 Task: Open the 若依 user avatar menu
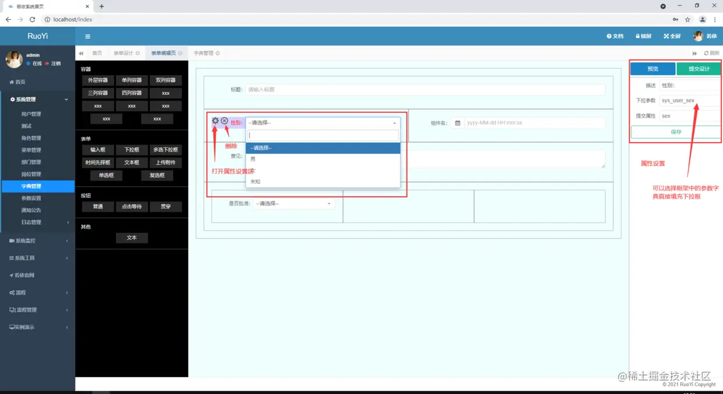pyautogui.click(x=705, y=36)
